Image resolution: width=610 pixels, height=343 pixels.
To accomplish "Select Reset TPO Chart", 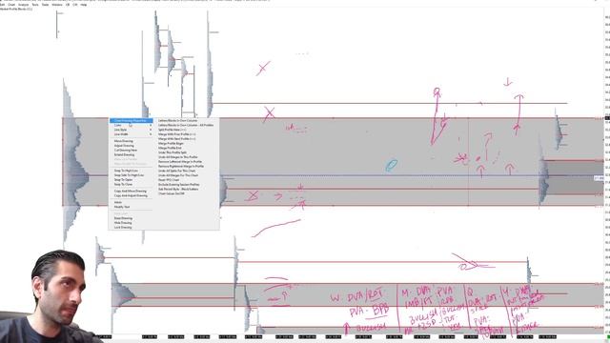I will (x=169, y=180).
